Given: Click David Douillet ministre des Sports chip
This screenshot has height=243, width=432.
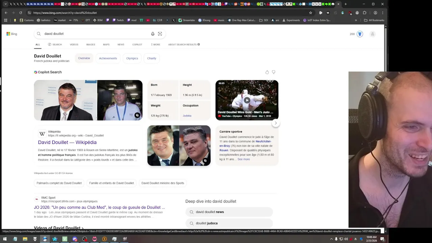Looking at the screenshot, I should coord(163,183).
